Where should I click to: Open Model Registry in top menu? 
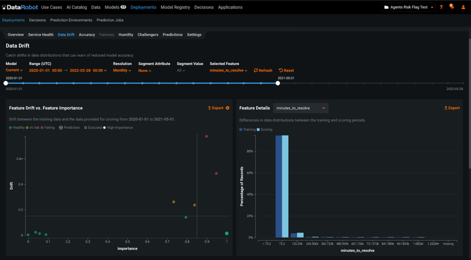click(175, 7)
